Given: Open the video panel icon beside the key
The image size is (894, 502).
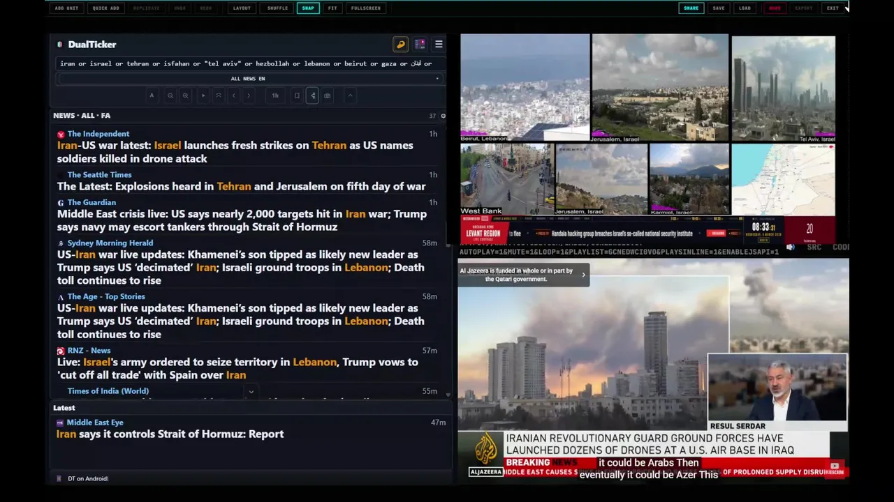Looking at the screenshot, I should [420, 45].
